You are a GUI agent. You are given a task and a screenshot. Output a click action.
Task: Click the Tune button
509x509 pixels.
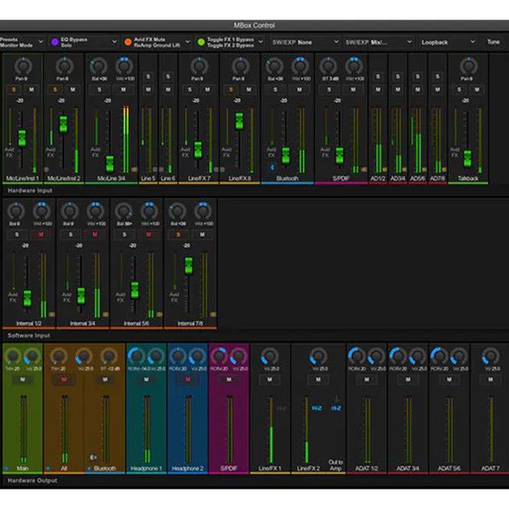[x=493, y=42]
